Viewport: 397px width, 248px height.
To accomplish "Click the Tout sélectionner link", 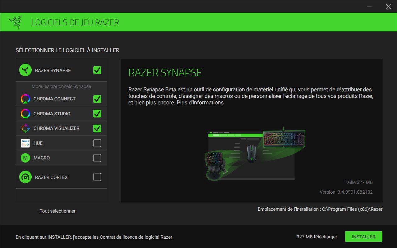I will tap(58, 211).
